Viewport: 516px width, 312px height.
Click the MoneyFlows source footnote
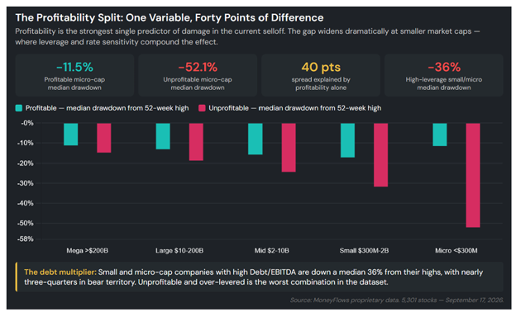397,300
